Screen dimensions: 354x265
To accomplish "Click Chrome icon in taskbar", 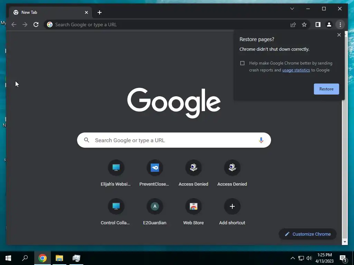I will coord(43,258).
